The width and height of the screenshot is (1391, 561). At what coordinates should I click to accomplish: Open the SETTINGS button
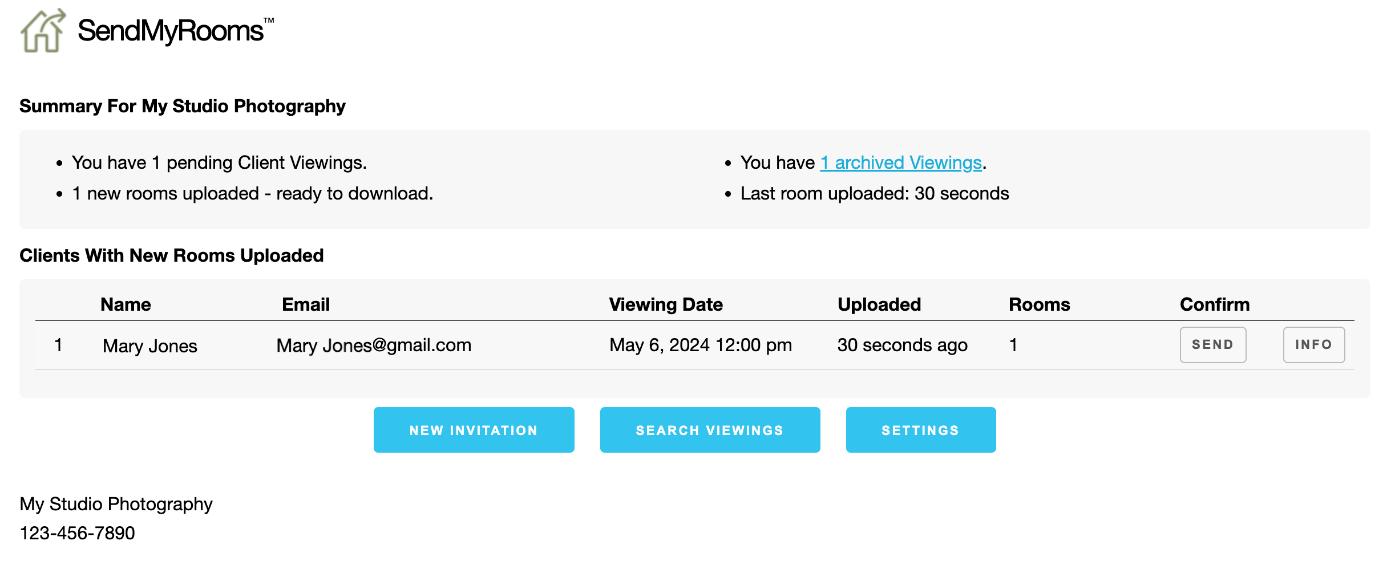point(920,430)
